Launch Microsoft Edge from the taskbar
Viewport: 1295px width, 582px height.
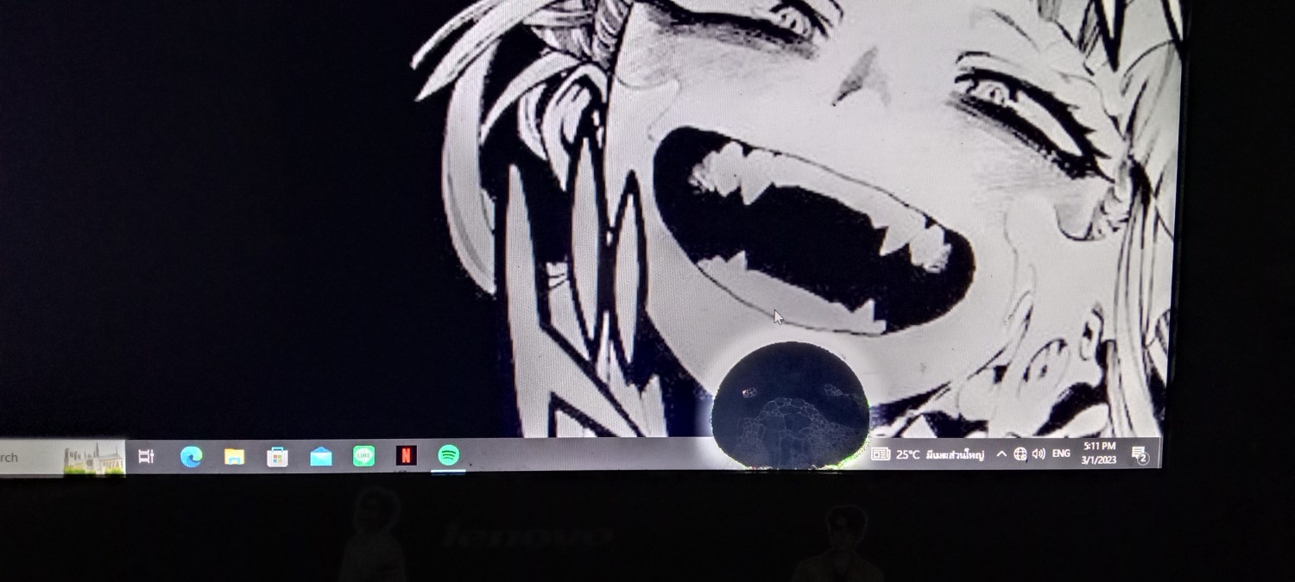pyautogui.click(x=191, y=456)
